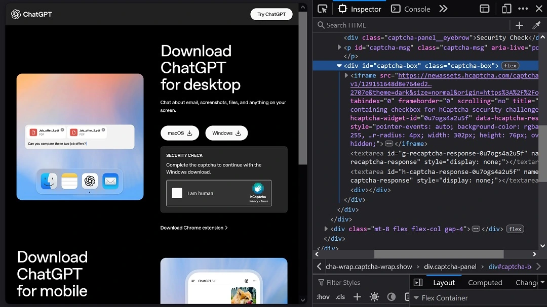Collapse the Flex Container section

click(416, 298)
